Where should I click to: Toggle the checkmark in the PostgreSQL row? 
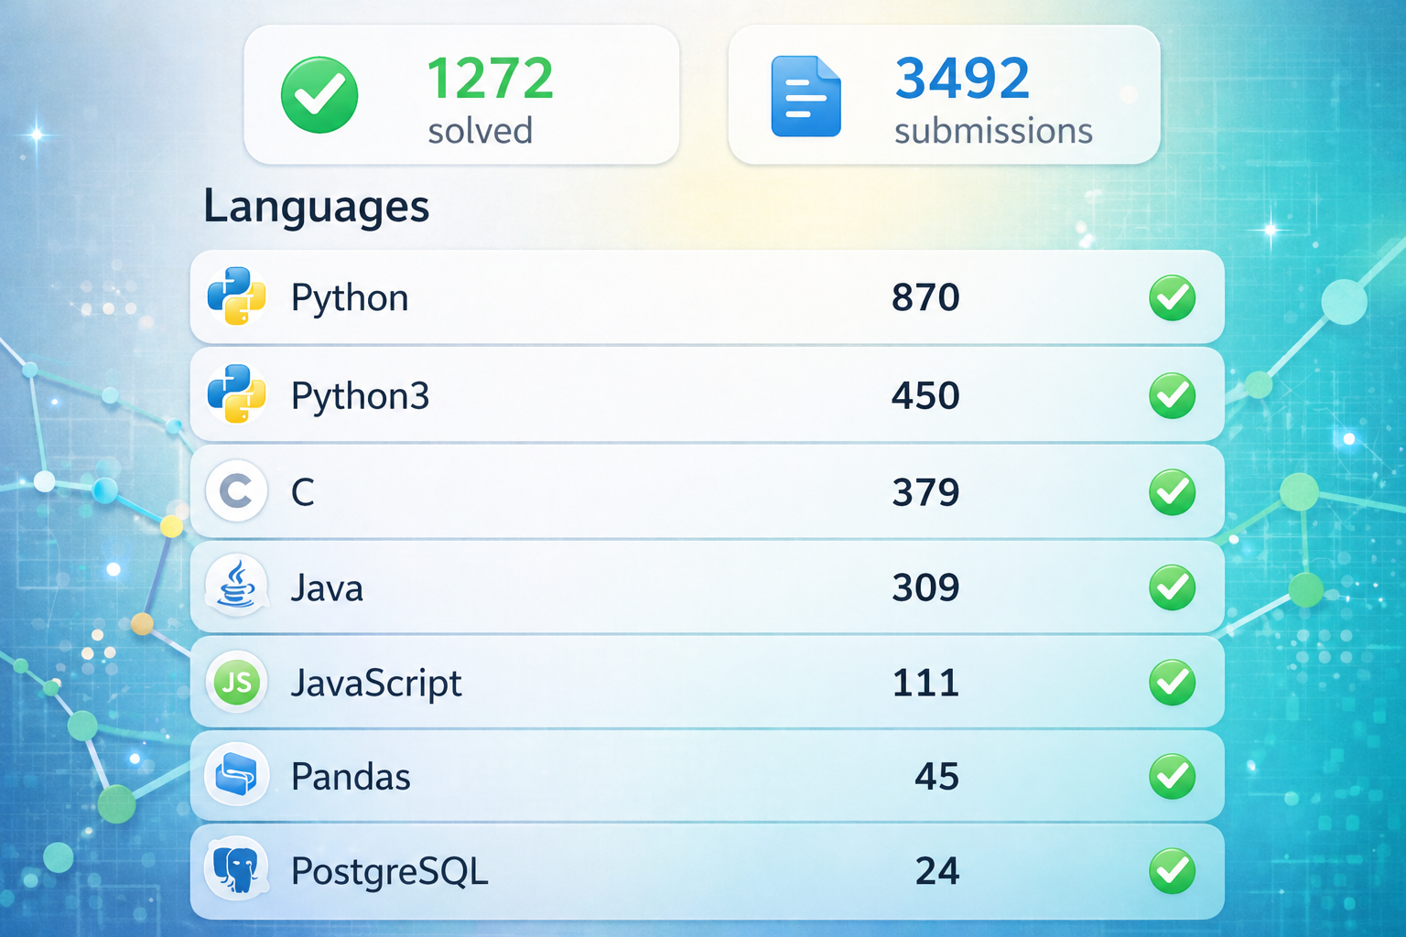point(1172,870)
